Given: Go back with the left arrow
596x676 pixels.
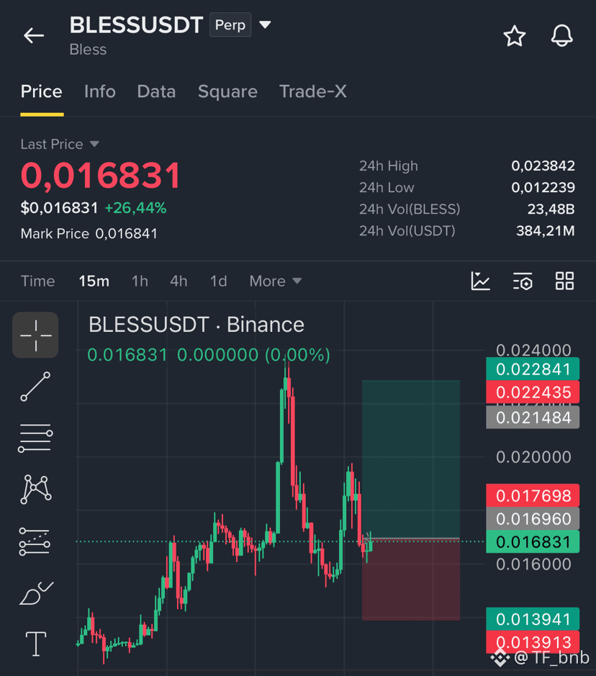Looking at the screenshot, I should click(34, 35).
